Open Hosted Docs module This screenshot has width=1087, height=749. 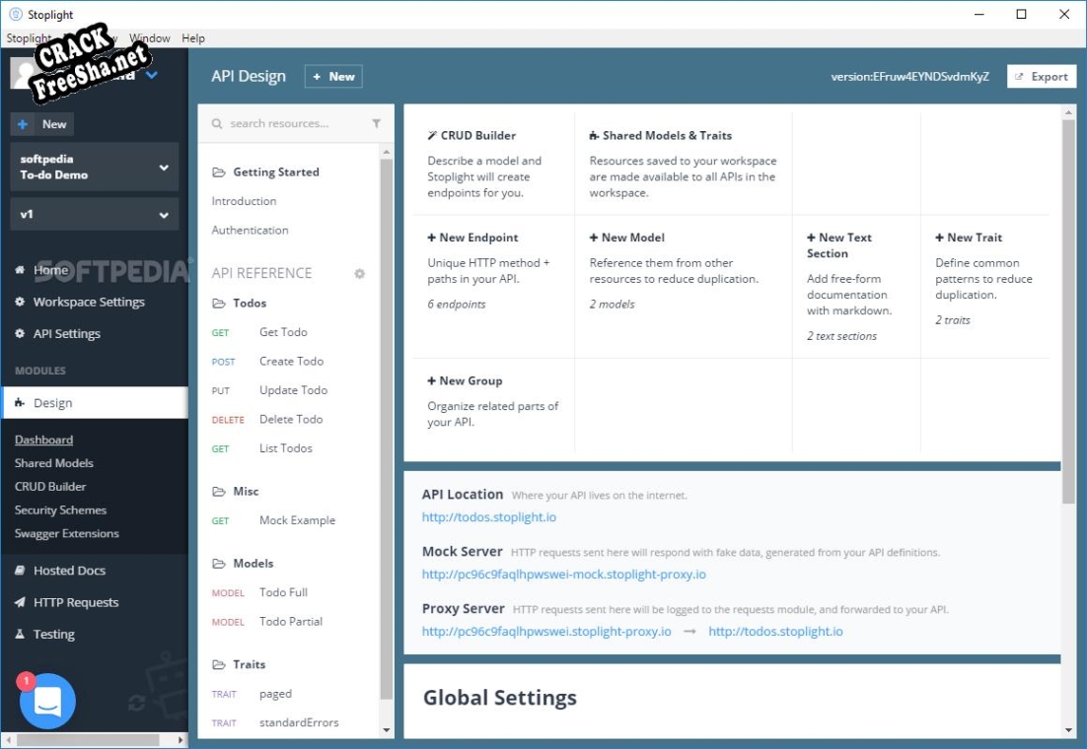(x=69, y=571)
